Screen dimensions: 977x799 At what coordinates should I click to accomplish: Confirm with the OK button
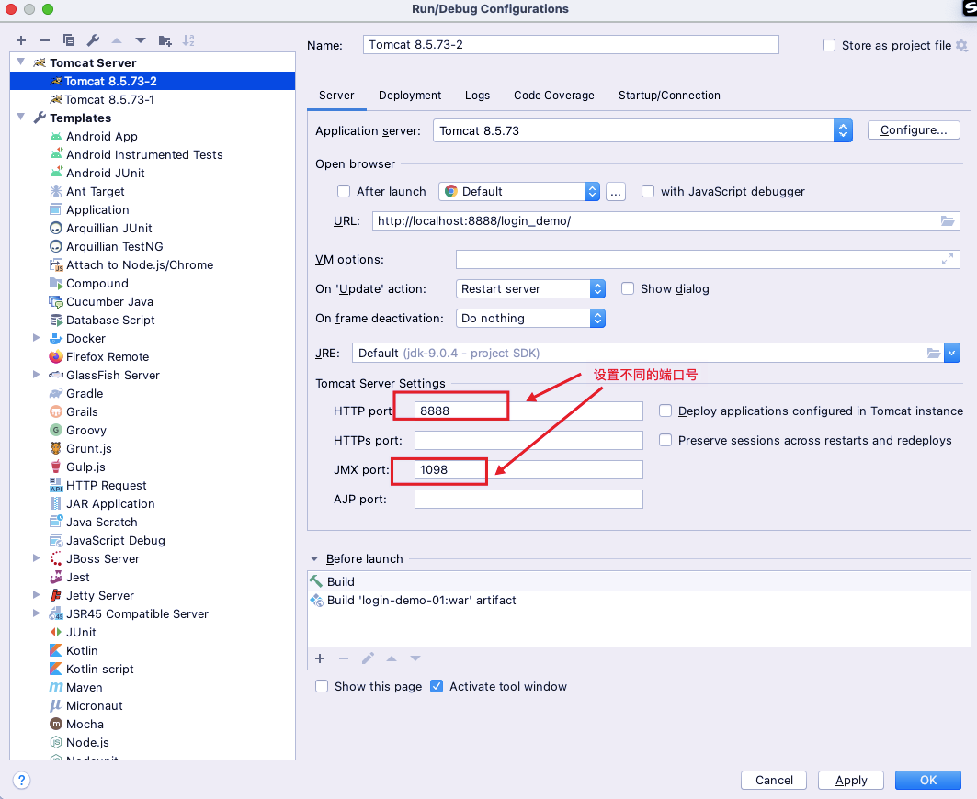tap(928, 781)
